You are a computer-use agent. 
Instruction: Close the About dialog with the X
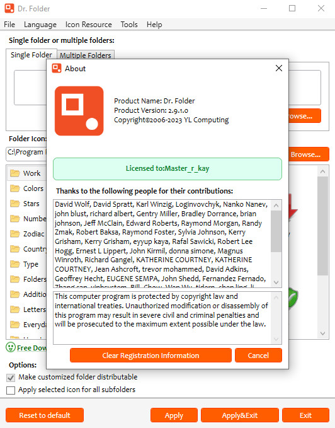click(x=278, y=68)
